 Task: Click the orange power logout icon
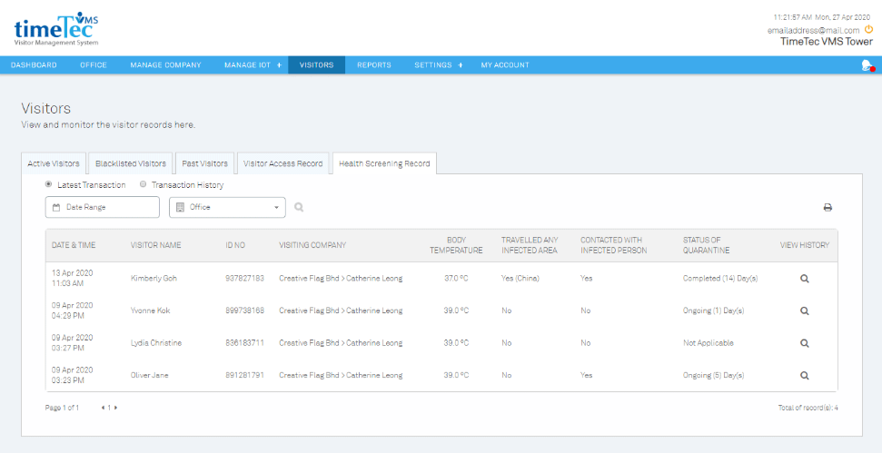(869, 30)
